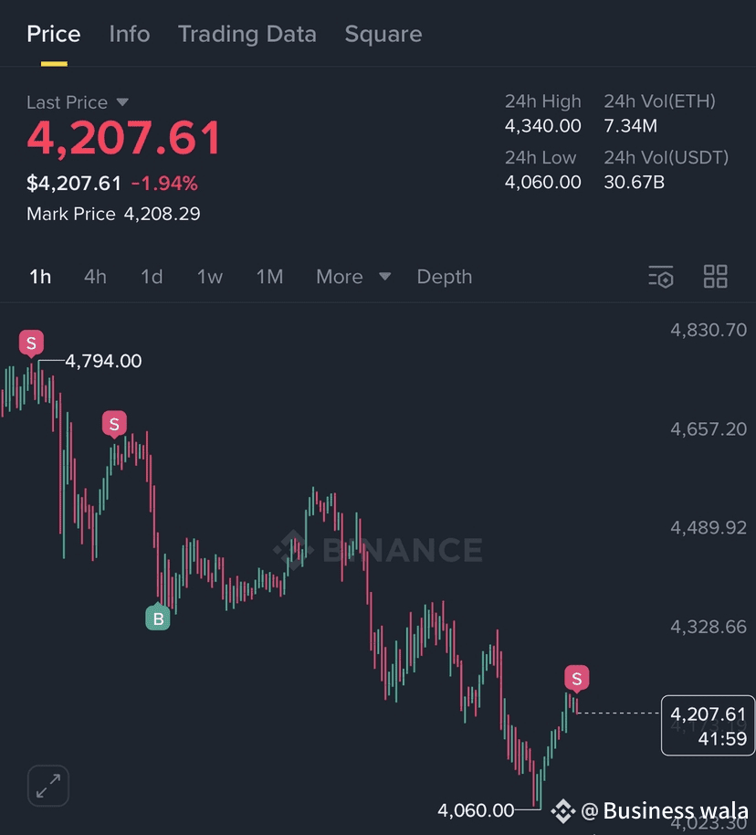Select the 1w timeframe
The width and height of the screenshot is (756, 835).
click(x=210, y=277)
